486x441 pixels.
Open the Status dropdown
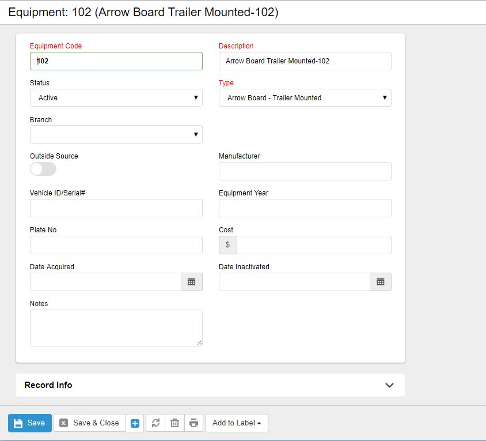tap(116, 98)
